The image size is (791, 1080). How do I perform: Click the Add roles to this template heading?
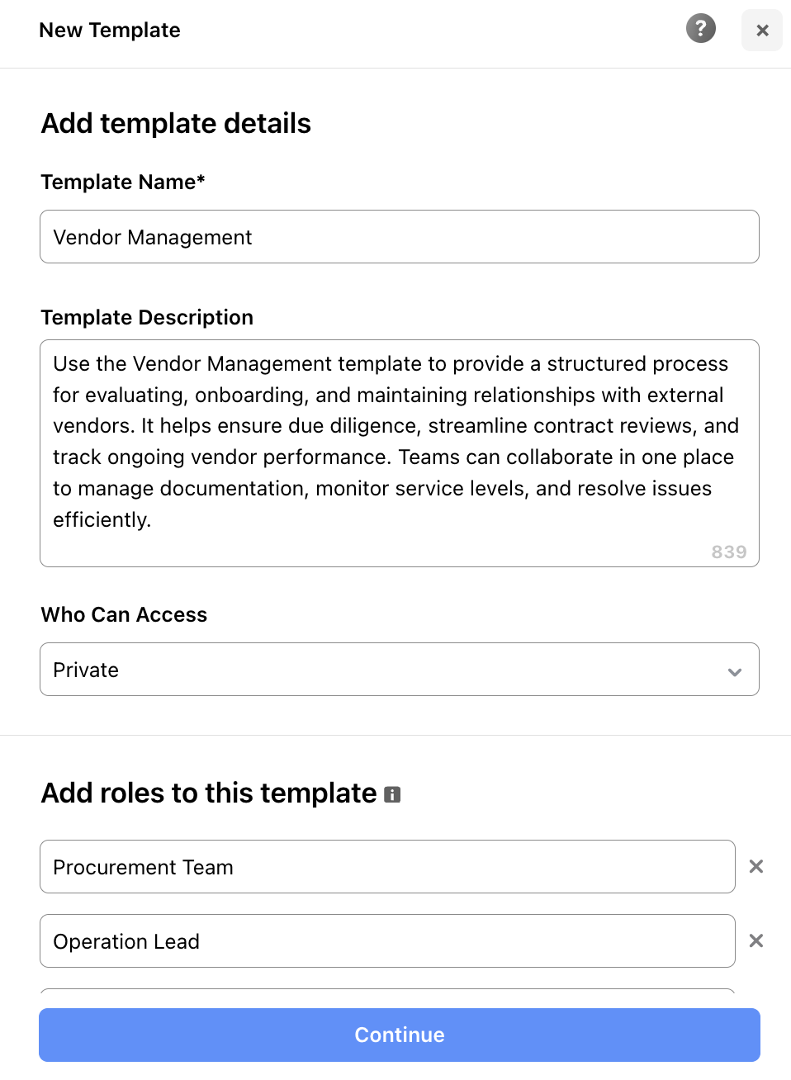(x=209, y=793)
